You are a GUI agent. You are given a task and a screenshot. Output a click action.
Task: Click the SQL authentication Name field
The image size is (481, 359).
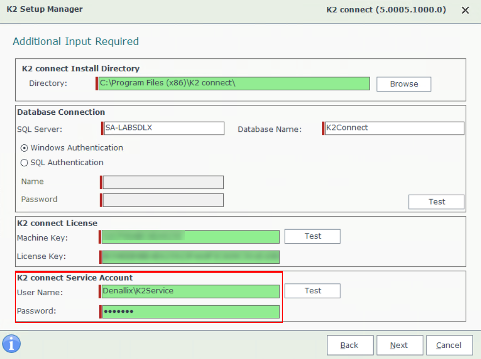pos(163,182)
